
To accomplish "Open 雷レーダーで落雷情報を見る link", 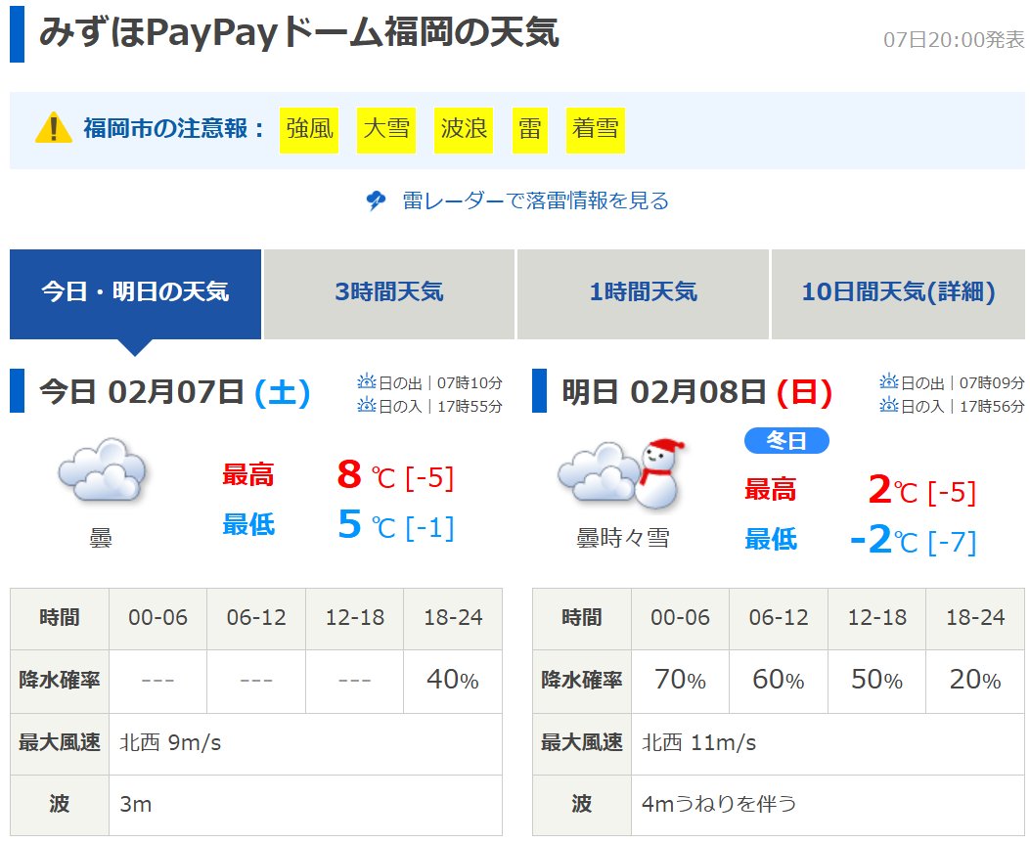I will (535, 200).
